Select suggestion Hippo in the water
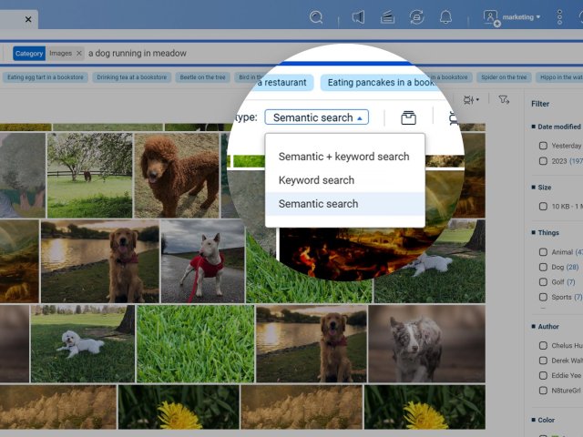This screenshot has height=437, width=583. click(559, 77)
